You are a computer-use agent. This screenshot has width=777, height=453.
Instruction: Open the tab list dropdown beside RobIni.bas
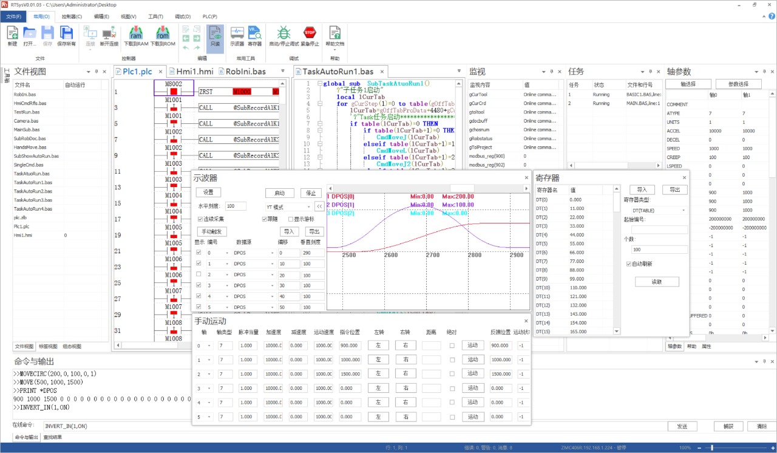pyautogui.click(x=282, y=72)
